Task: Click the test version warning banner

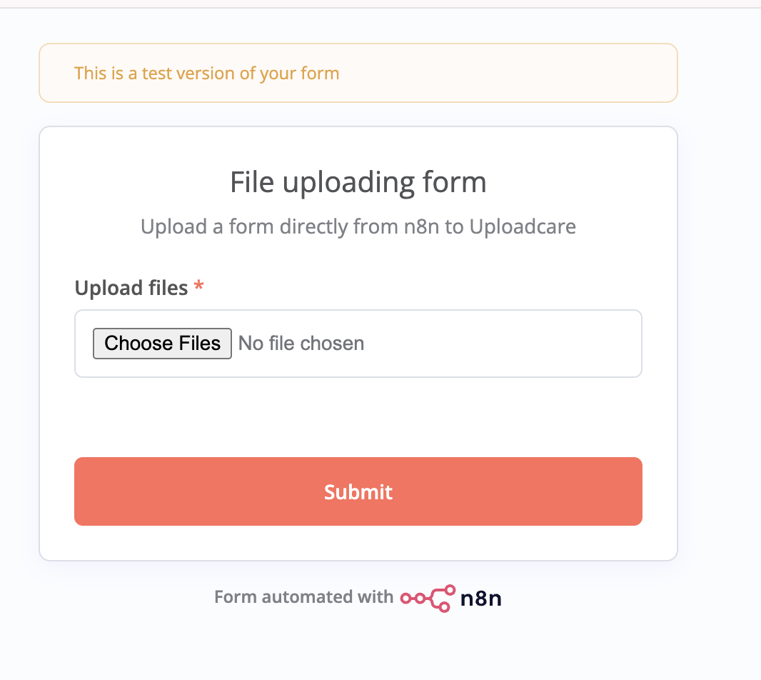Action: click(358, 72)
